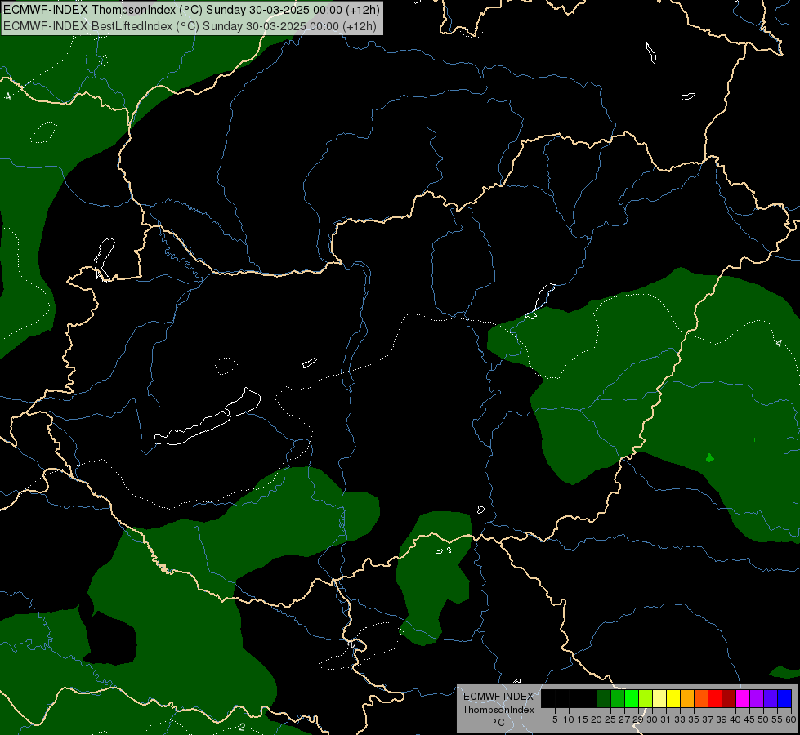Select the BestLiftedIndex title line
The width and height of the screenshot is (800, 735).
pos(190,26)
